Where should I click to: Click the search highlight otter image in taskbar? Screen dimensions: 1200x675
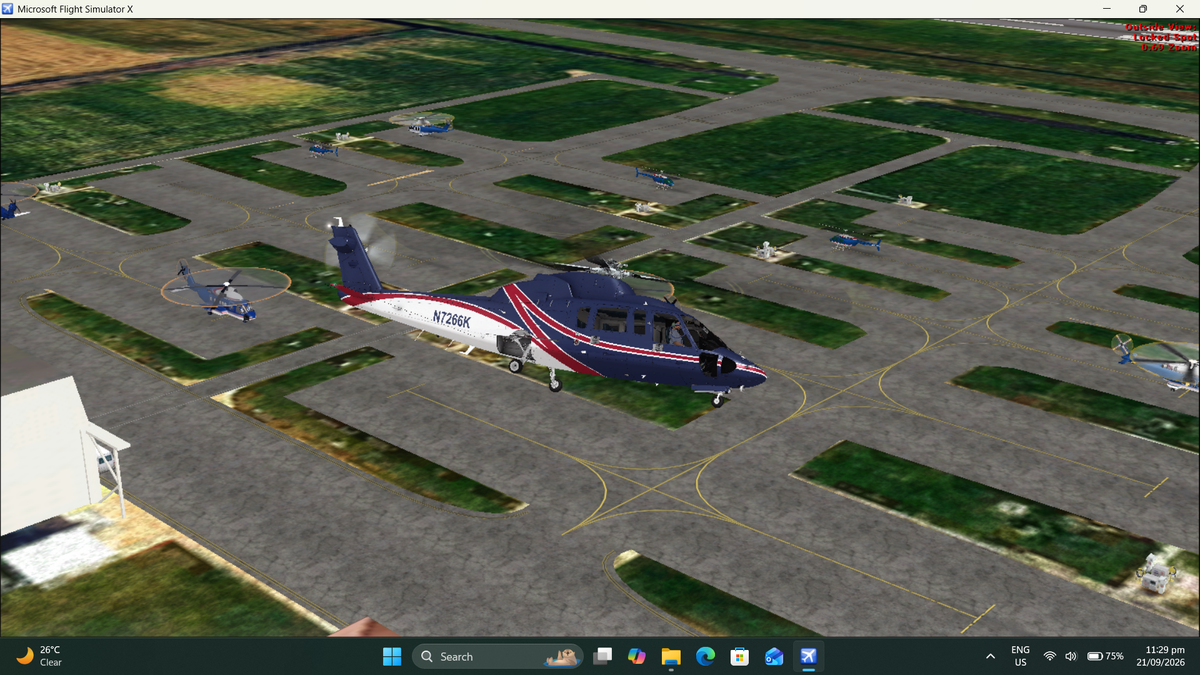pos(561,656)
